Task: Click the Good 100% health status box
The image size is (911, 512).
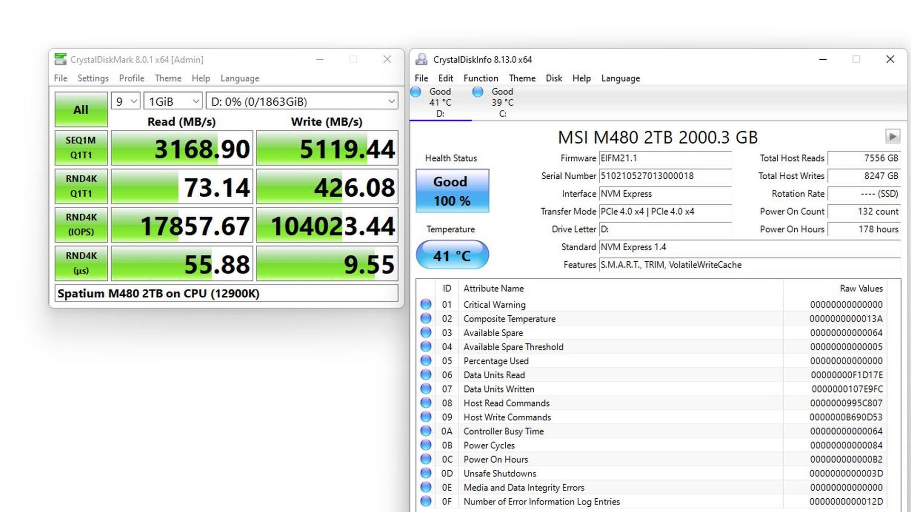Action: pyautogui.click(x=452, y=191)
